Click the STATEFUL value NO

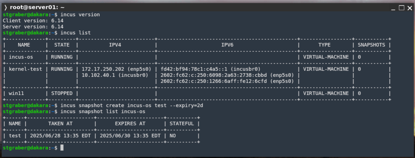point(173,136)
